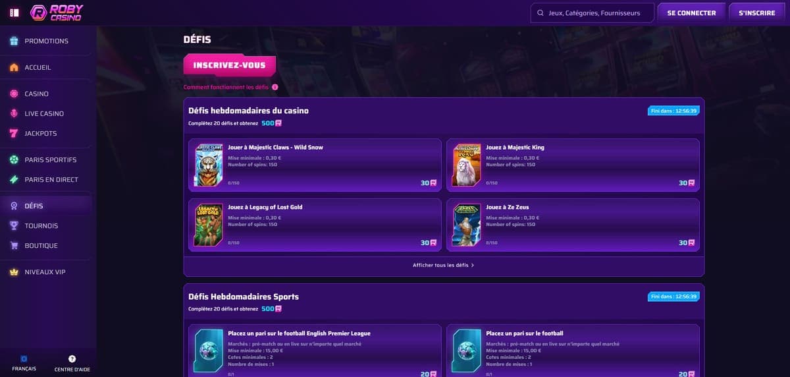Click the Tournois trophy icon
The width and height of the screenshot is (790, 377).
tap(14, 225)
